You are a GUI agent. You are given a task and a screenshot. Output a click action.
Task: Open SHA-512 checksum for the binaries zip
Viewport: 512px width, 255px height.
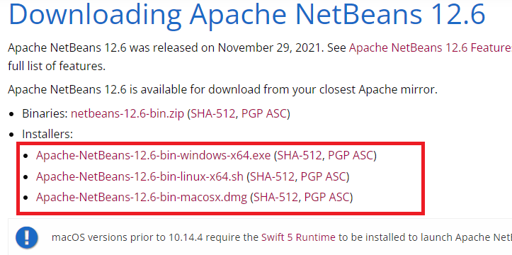pyautogui.click(x=213, y=114)
